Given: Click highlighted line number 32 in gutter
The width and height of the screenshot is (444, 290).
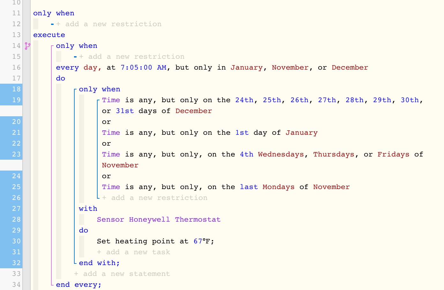Looking at the screenshot, I should coord(16,263).
